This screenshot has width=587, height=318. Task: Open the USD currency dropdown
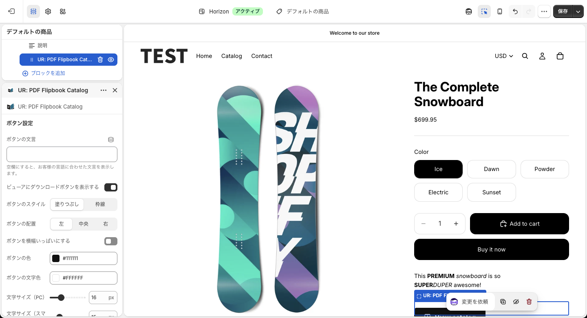pos(504,56)
